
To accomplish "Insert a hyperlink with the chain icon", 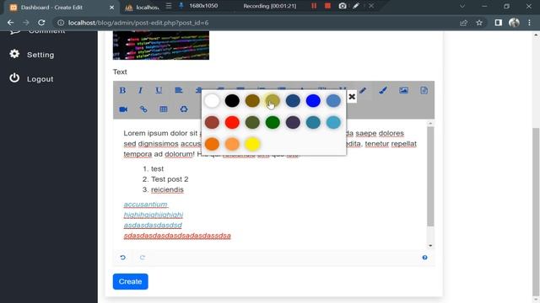I will (143, 109).
